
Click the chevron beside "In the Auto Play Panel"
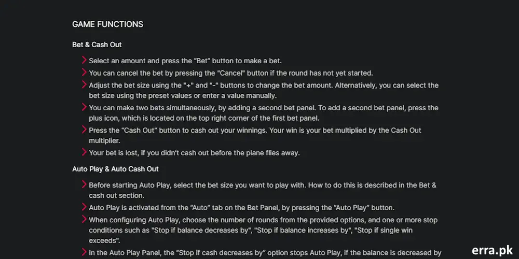(x=84, y=252)
